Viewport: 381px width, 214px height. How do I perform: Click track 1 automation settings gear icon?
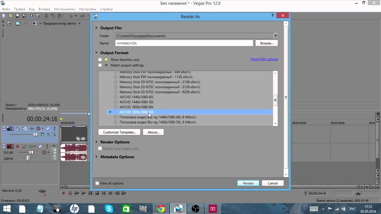tap(38, 129)
